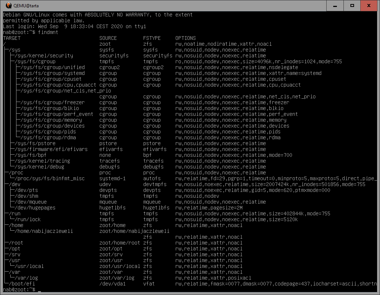Select the /dev/hugepages mount row

pyautogui.click(x=35, y=208)
